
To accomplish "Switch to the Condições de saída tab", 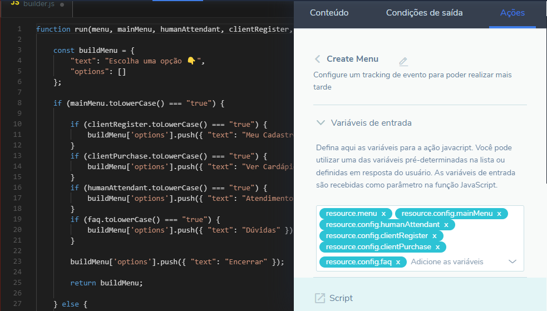I will [x=424, y=13].
